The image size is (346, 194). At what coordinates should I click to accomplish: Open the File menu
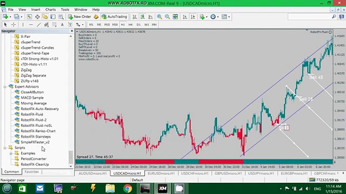[x=11, y=9]
